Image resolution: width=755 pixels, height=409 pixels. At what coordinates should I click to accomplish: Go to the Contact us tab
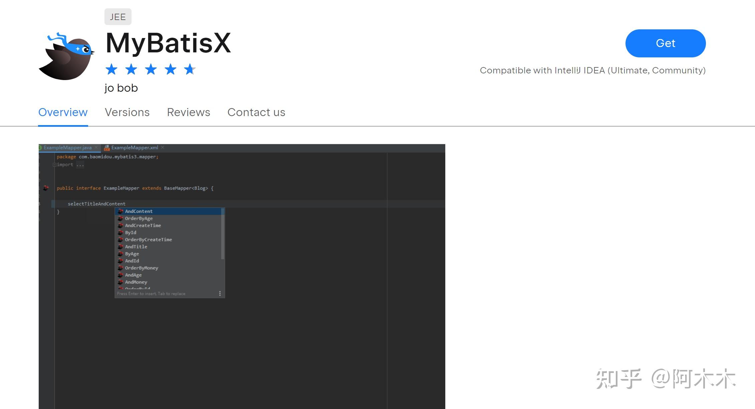(x=256, y=112)
